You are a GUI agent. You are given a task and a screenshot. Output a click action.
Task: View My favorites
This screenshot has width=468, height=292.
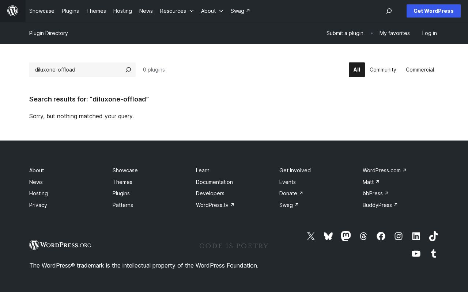[x=395, y=33]
